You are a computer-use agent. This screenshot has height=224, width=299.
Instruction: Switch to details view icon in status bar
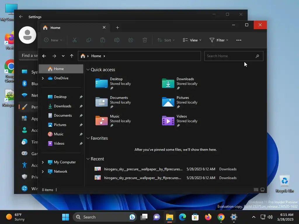(256, 190)
